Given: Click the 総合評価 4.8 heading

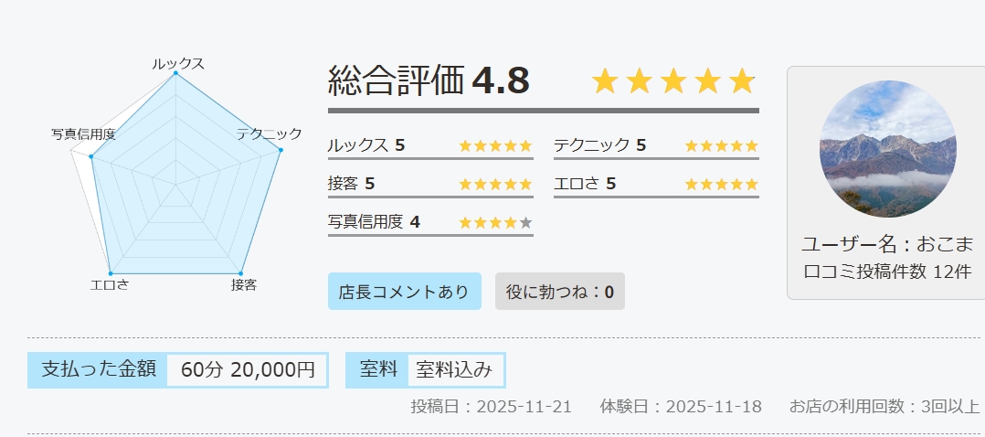Looking at the screenshot, I should pyautogui.click(x=429, y=81).
